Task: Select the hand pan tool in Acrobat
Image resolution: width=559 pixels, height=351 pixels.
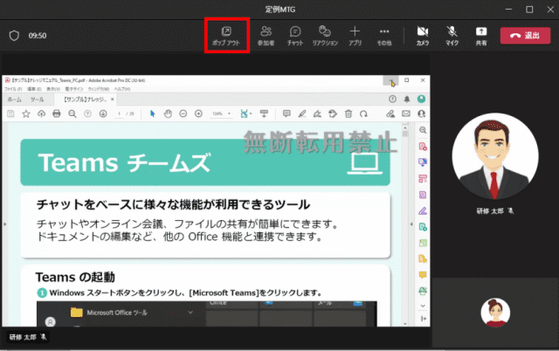Action: pyautogui.click(x=169, y=114)
